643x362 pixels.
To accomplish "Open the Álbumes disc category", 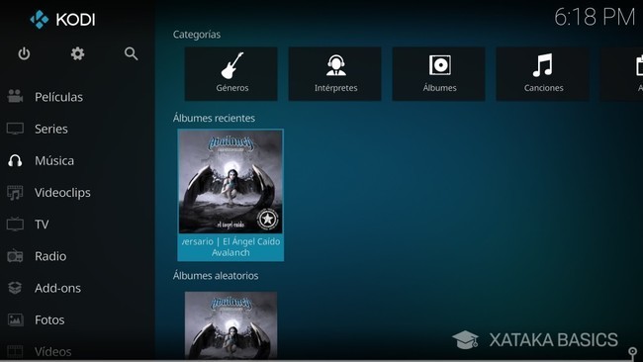I will coord(438,74).
